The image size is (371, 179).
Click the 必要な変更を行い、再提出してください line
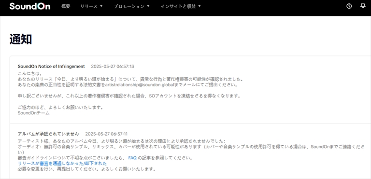[86, 169]
